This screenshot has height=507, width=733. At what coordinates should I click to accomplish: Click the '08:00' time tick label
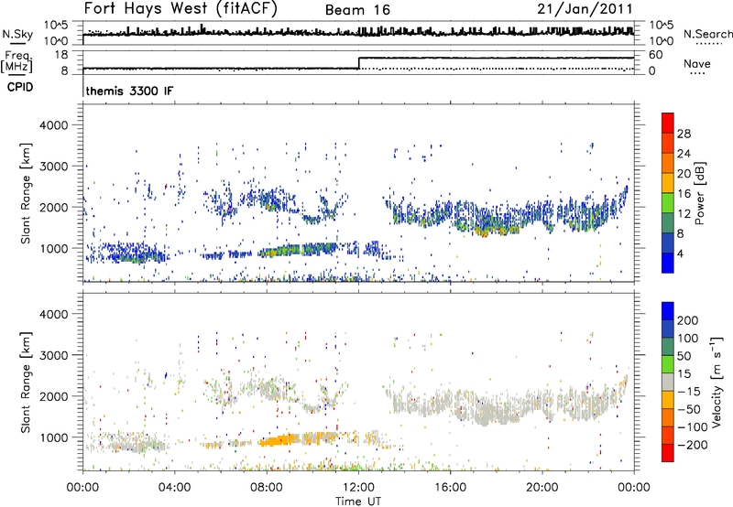[267, 488]
